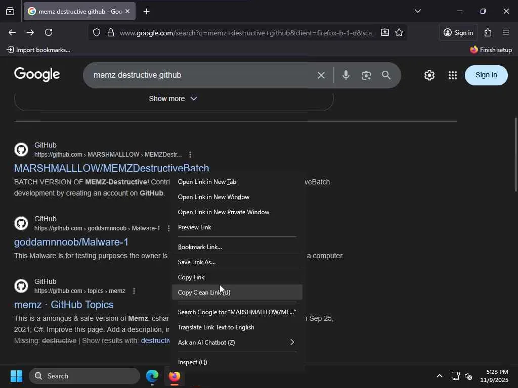This screenshot has height=388, width=518.
Task: Close the memz destructive github tab
Action: (127, 11)
